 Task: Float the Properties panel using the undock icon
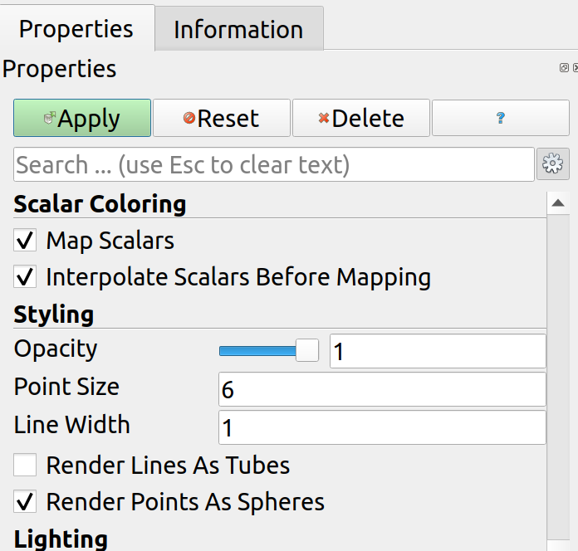565,68
